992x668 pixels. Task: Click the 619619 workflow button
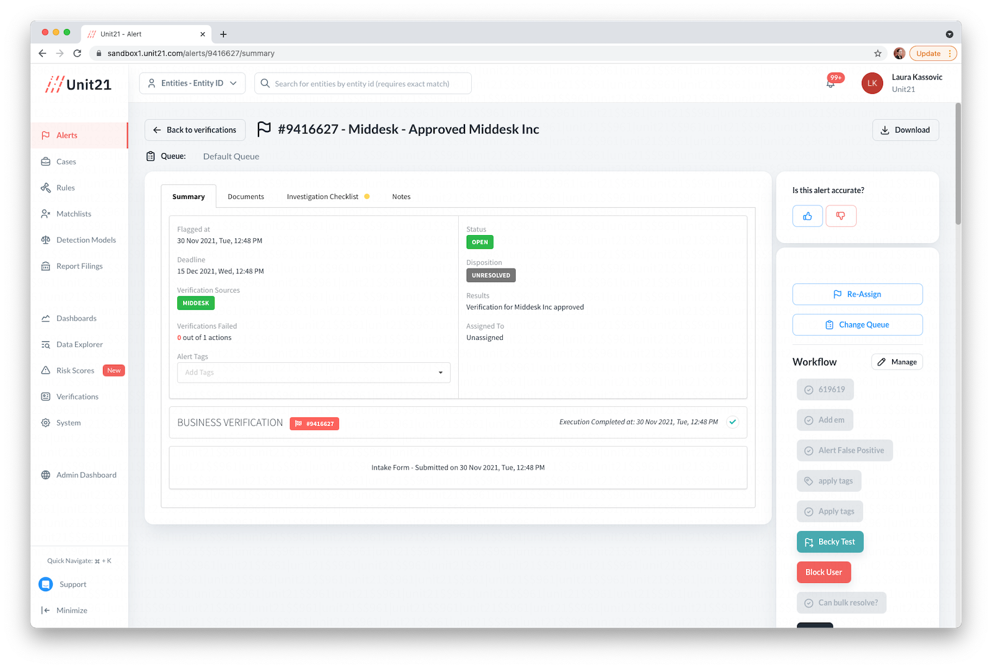pos(825,390)
